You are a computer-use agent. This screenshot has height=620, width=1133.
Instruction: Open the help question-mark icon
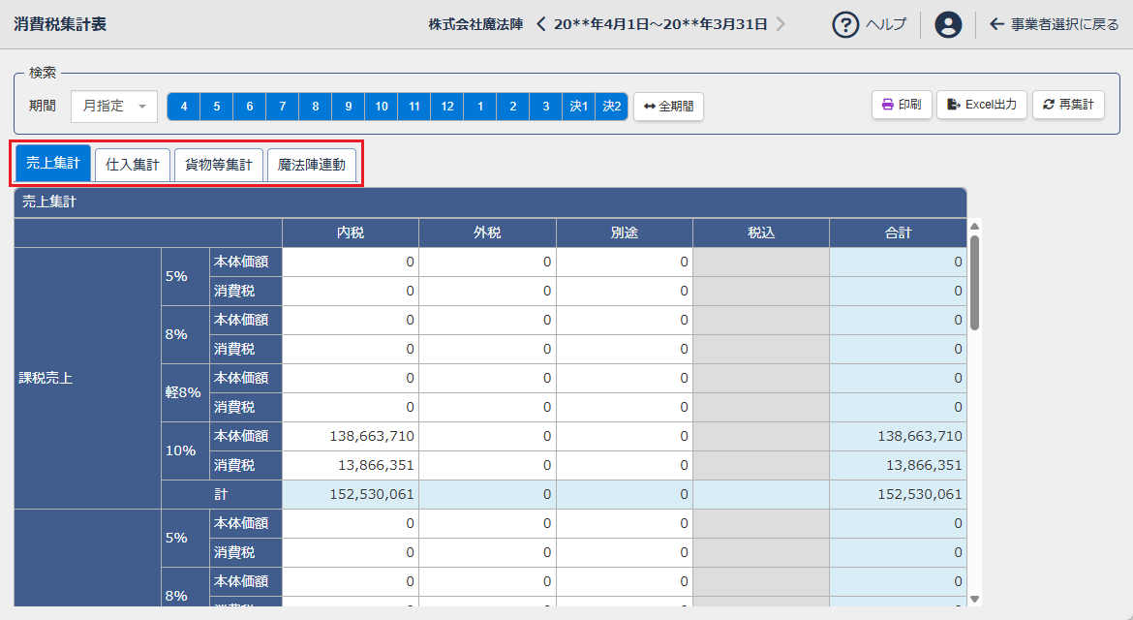844,24
